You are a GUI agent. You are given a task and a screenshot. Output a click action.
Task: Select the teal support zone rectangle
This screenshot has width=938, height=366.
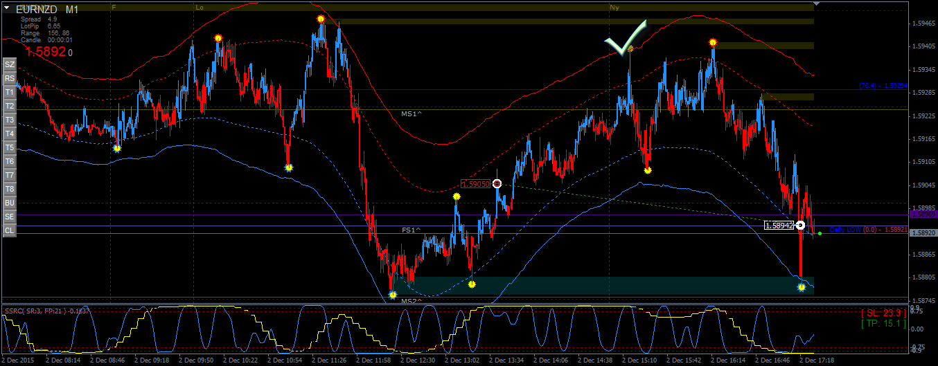click(x=603, y=286)
